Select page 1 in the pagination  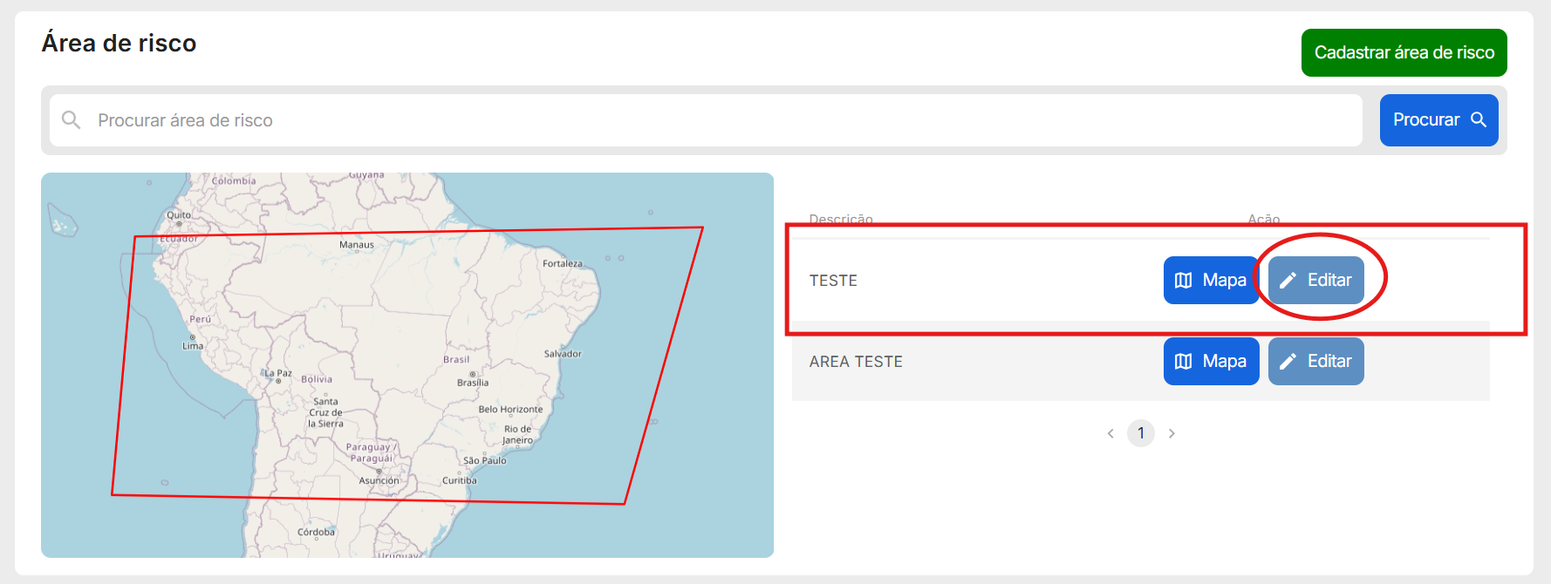[1140, 433]
